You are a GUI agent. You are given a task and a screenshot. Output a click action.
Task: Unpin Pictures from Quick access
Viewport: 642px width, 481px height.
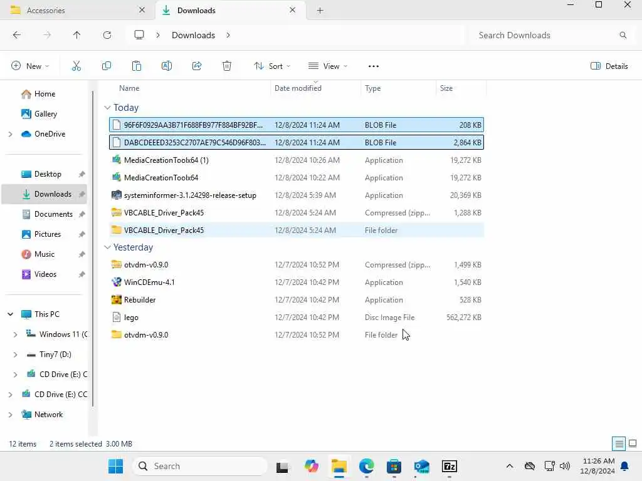[x=82, y=234]
